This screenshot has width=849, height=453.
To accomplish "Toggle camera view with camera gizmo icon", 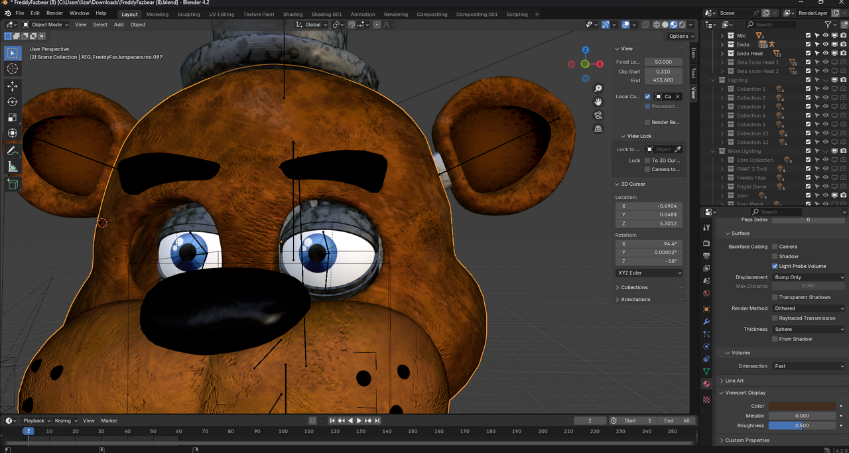I will click(x=598, y=115).
